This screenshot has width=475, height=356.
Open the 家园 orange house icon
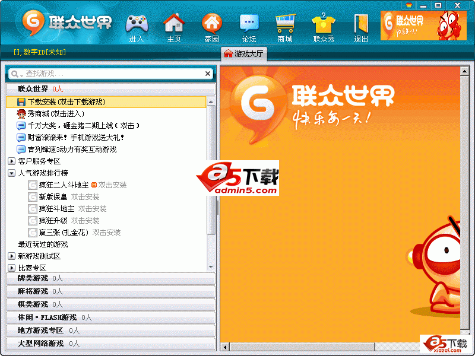(211, 23)
